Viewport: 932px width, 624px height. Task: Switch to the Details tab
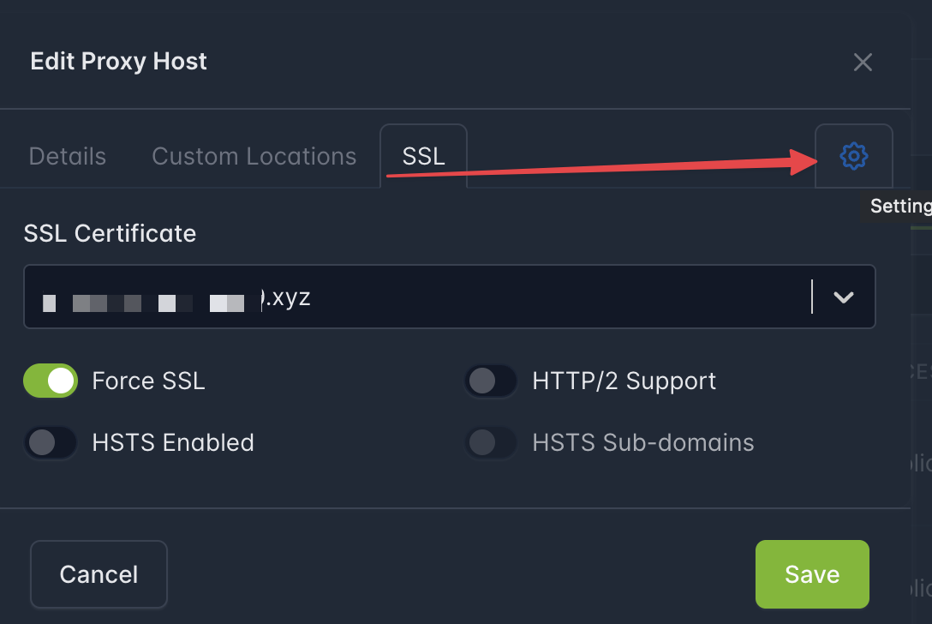[x=67, y=157]
